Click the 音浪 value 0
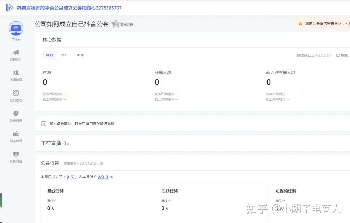 tap(45, 82)
